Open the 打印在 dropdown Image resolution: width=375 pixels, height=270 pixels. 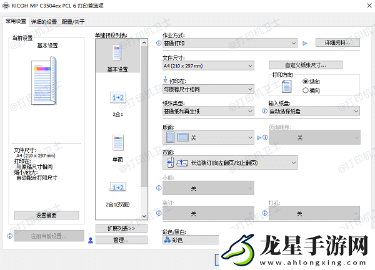(208, 89)
